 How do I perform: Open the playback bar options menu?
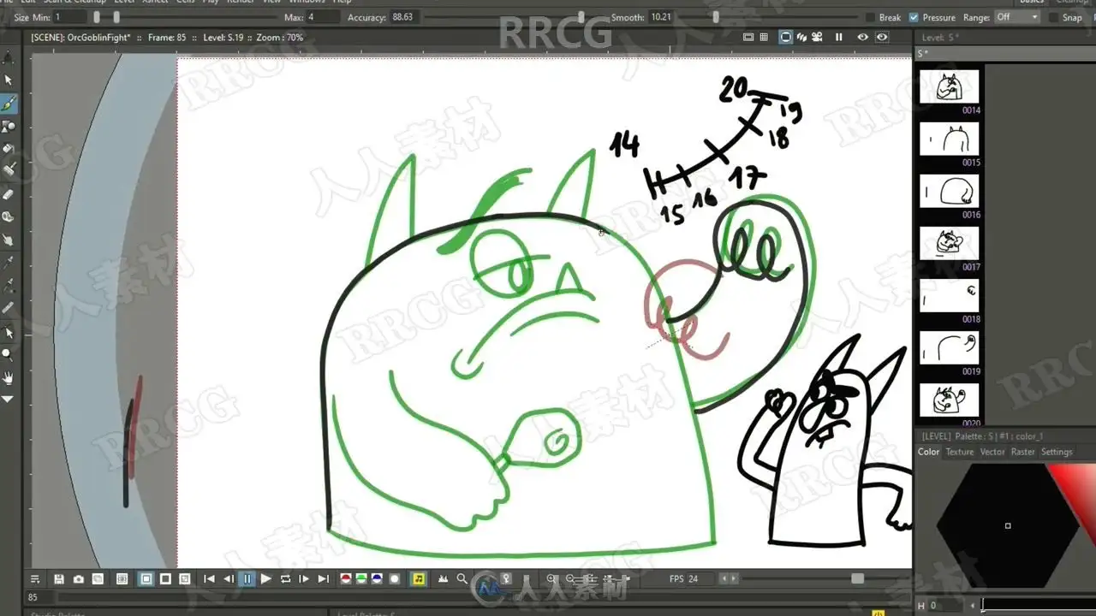click(35, 579)
